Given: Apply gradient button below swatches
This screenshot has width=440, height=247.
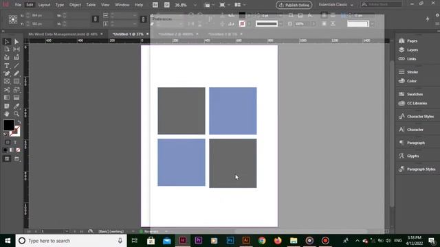Looking at the screenshot, I should [12, 150].
